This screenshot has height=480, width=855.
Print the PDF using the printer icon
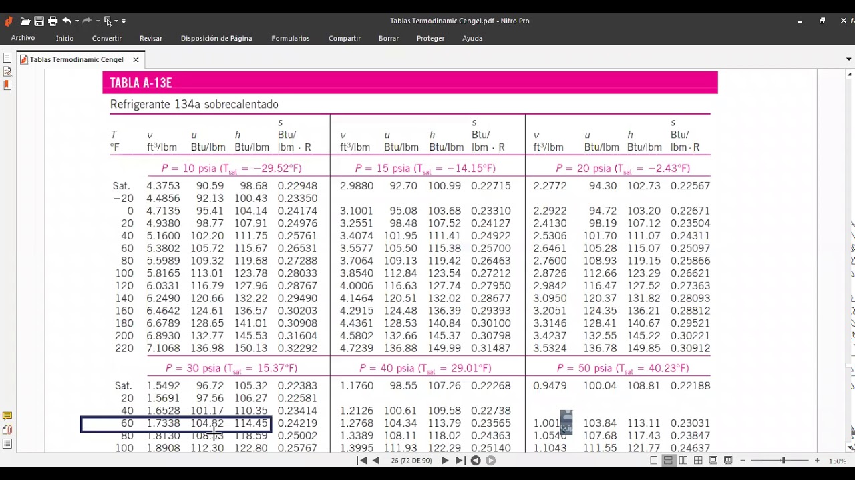(x=53, y=21)
